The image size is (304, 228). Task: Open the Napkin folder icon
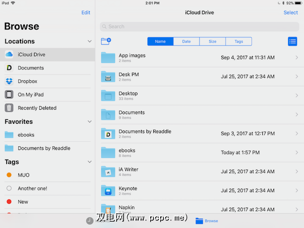point(108,209)
